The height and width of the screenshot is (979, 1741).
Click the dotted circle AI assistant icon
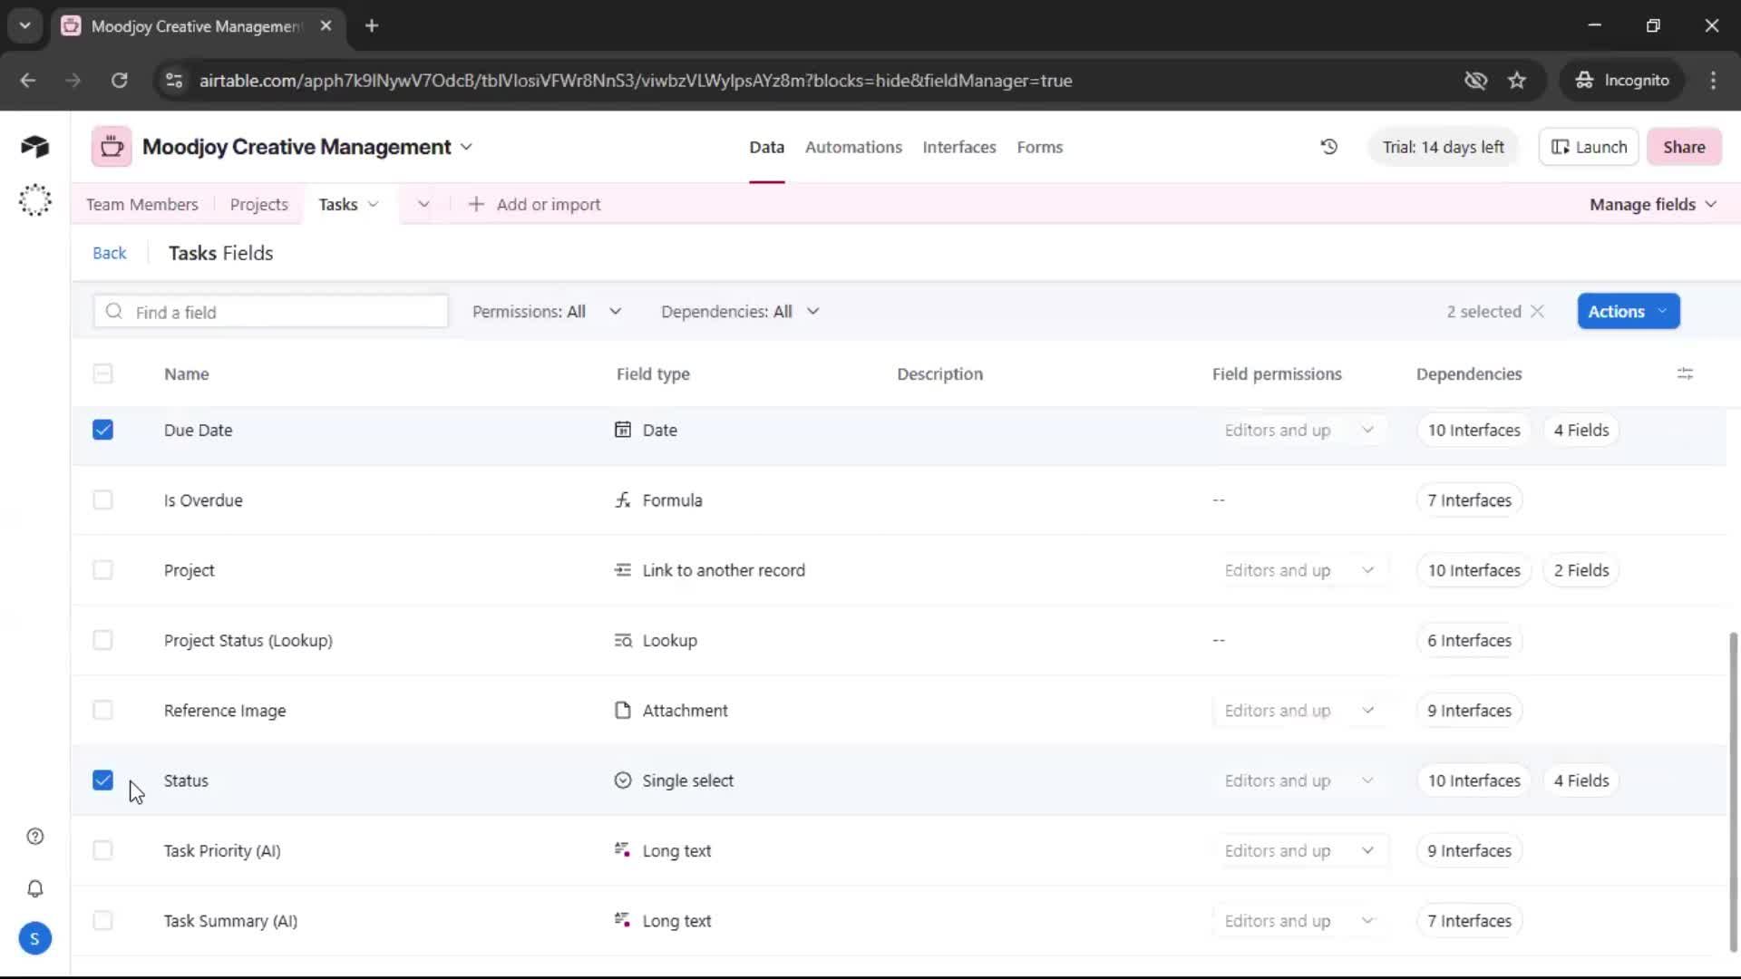tap(34, 200)
